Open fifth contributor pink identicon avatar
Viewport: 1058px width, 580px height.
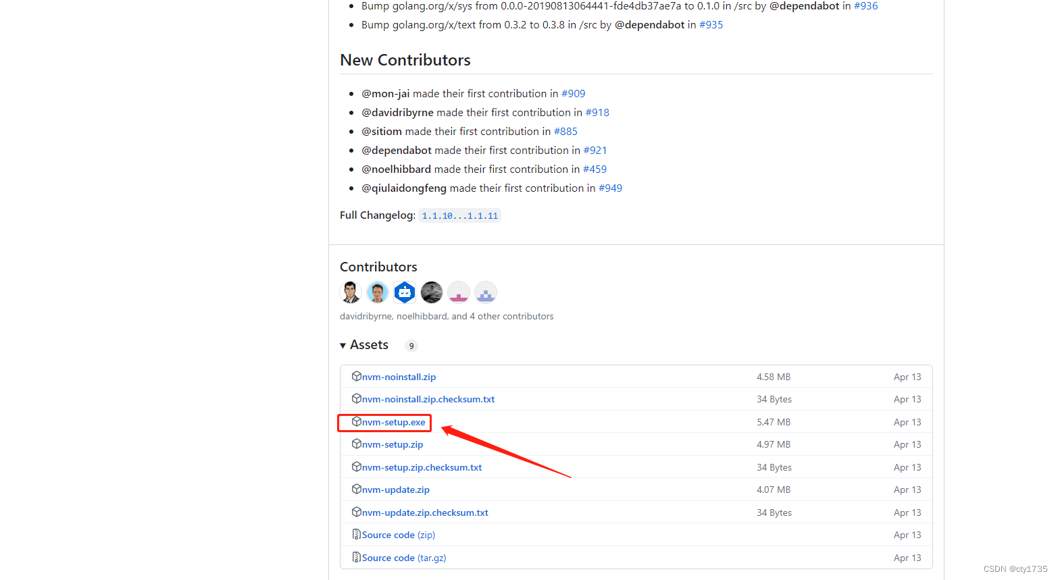coord(459,292)
